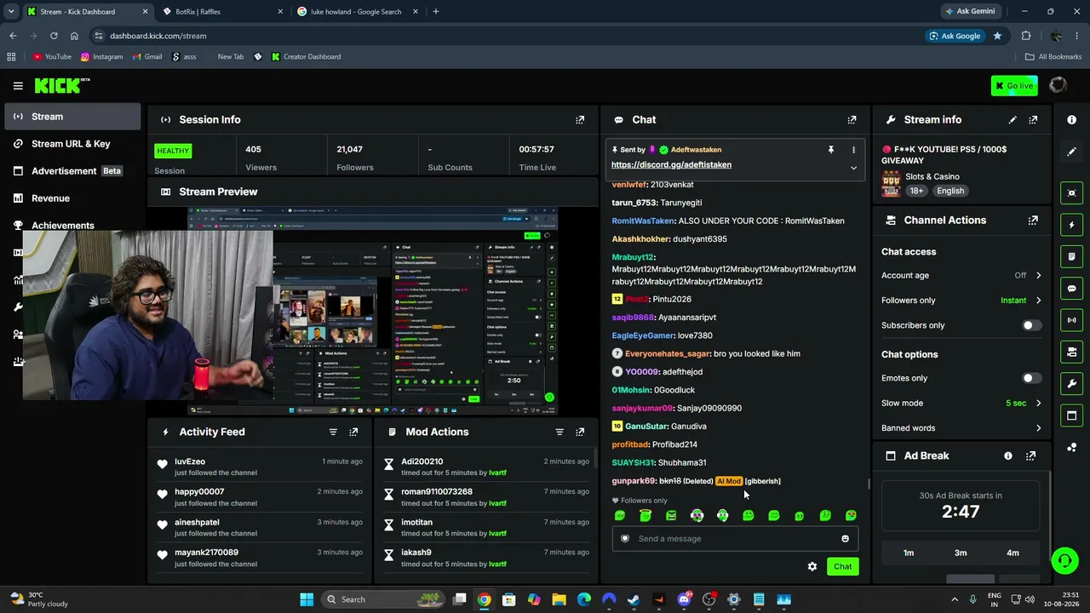The width and height of the screenshot is (1090, 613).
Task: Bookmark this page with the star icon
Action: 997,36
